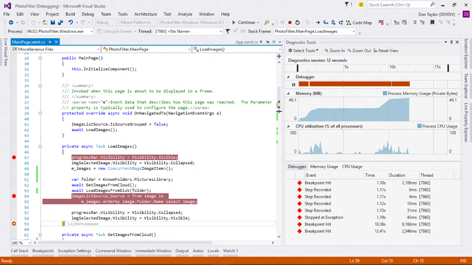This screenshot has width=472, height=265.
Task: Click the feedback smiley icon
Action: click(361, 4)
